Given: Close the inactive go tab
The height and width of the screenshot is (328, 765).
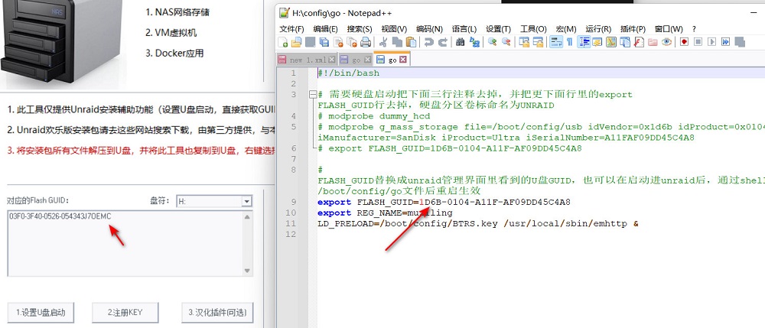Looking at the screenshot, I should coord(367,60).
